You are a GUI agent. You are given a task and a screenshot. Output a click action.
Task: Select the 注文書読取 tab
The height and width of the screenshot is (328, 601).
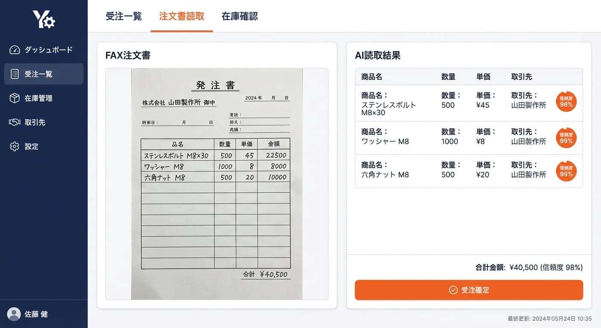point(181,17)
